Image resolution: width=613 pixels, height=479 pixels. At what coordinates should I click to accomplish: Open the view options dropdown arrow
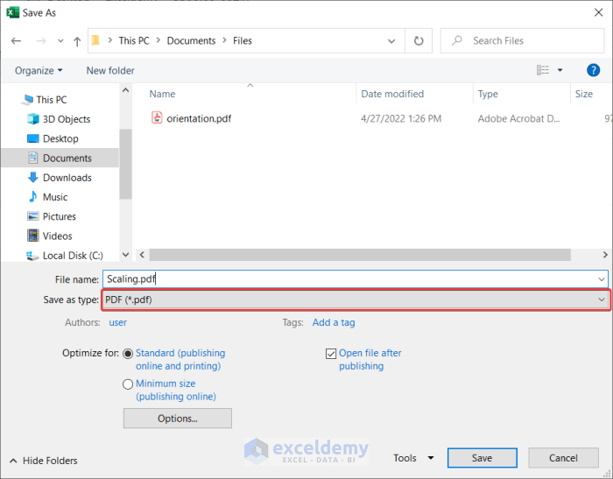pos(560,70)
